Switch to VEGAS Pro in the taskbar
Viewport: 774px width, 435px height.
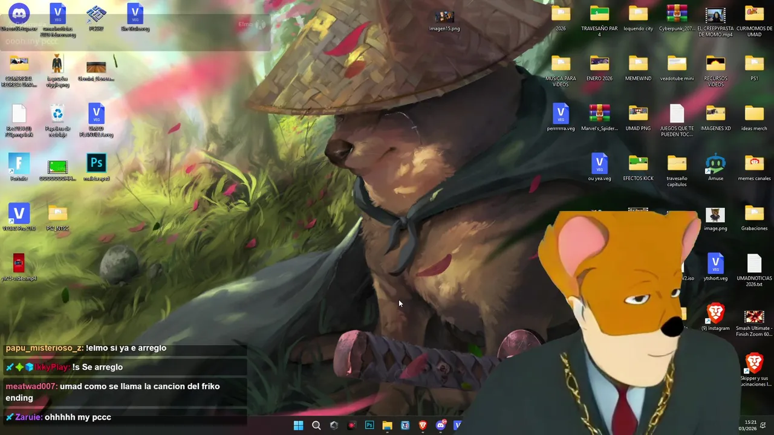458,425
